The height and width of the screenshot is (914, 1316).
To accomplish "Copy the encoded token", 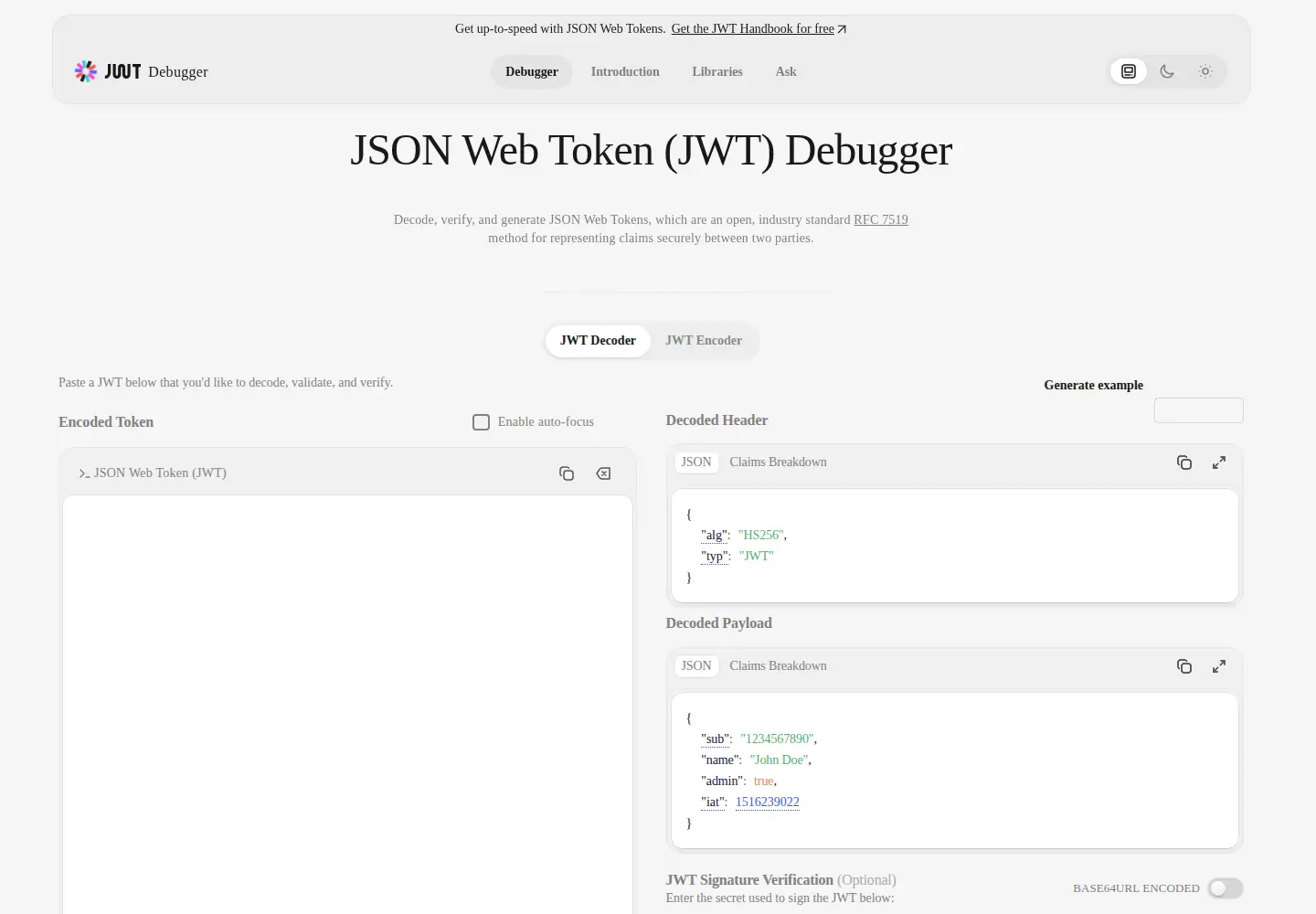I will tap(567, 473).
